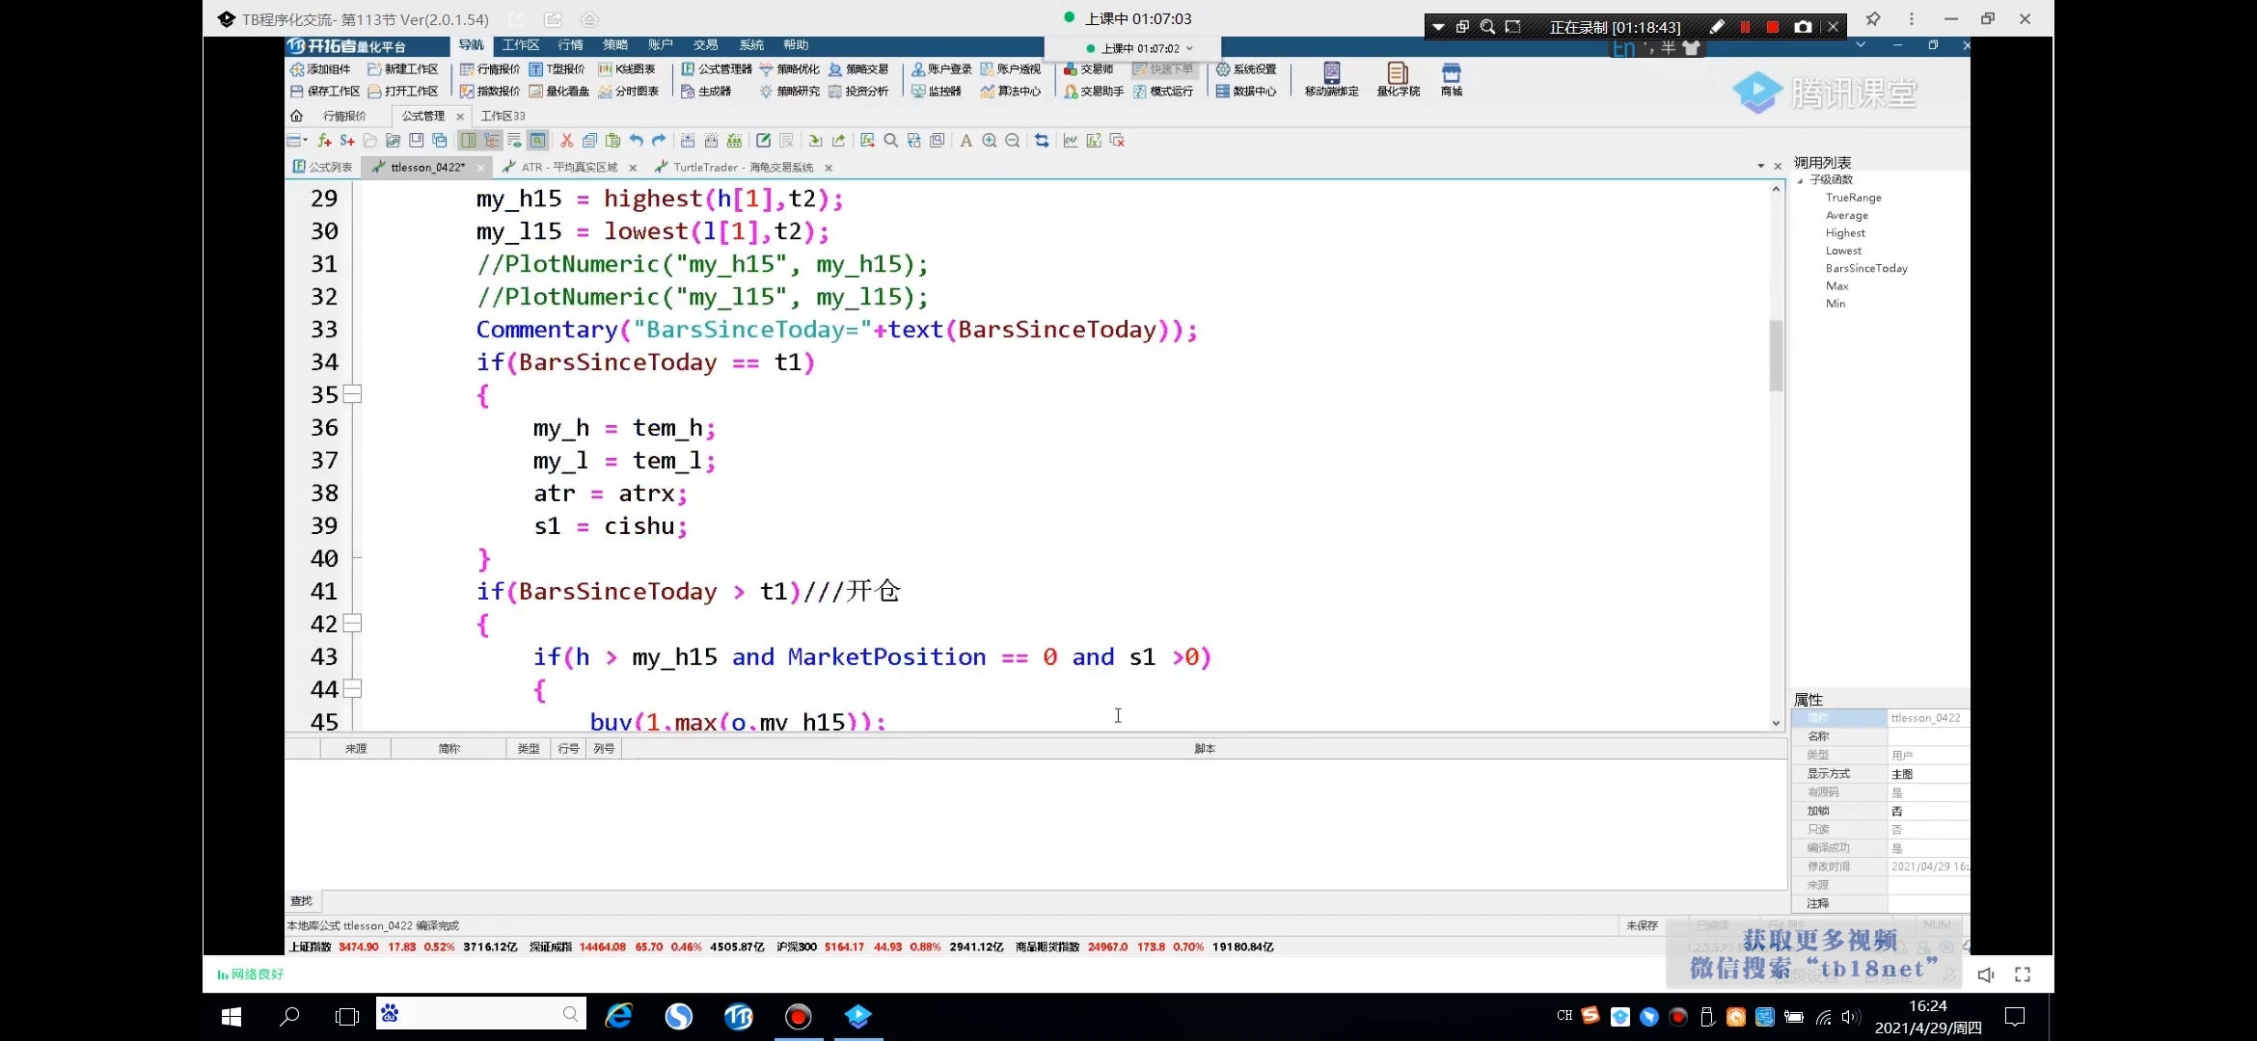Collapse code block at line 35
This screenshot has width=2257, height=1041.
coord(353,394)
